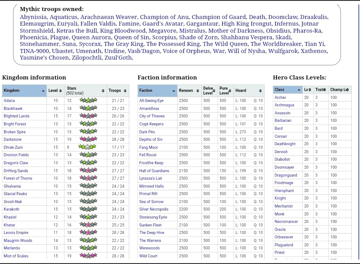Click the star rating icon for Khaziel
The image size is (360, 264).
click(88, 217)
